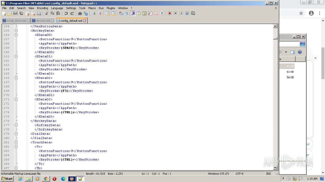Open the Plugins menu
Image resolution: width=325 pixels, height=182 pixels.
click(x=111, y=8)
